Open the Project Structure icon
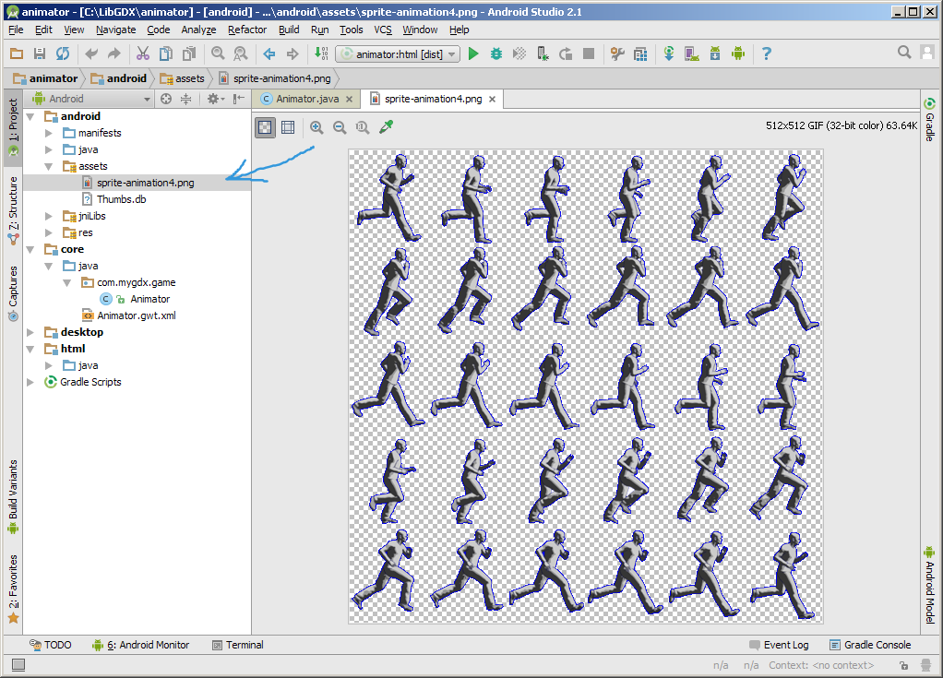This screenshot has width=943, height=678. coord(640,54)
